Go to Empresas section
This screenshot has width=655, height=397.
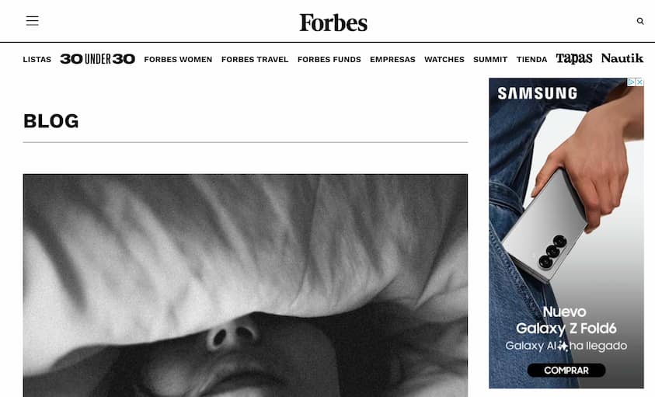(392, 59)
